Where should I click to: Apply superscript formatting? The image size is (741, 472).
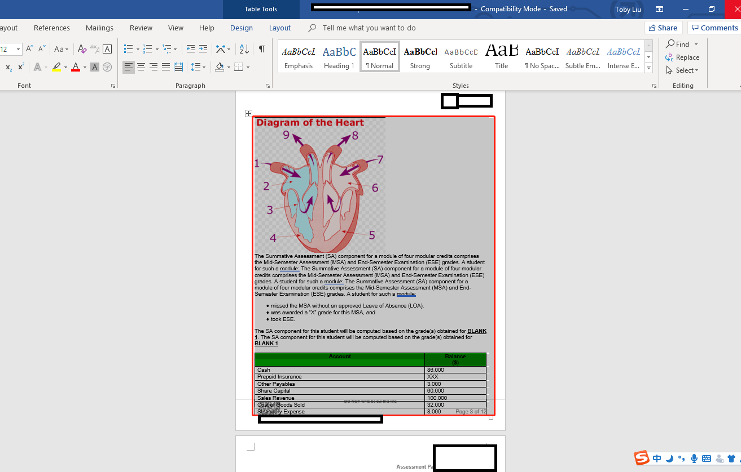point(21,66)
